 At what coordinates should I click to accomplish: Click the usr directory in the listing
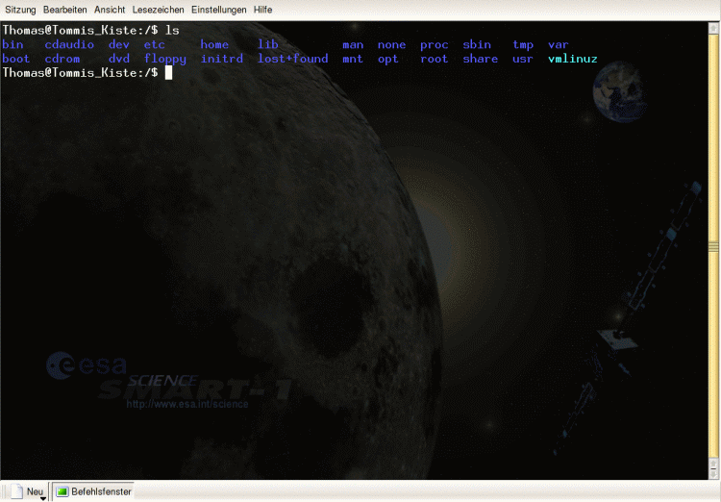(x=522, y=59)
